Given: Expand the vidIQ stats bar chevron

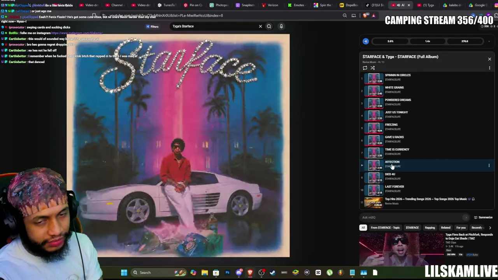Looking at the screenshot, I should tap(489, 41).
